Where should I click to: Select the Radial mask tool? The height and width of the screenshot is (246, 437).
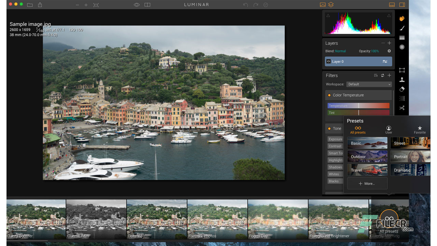402,47
